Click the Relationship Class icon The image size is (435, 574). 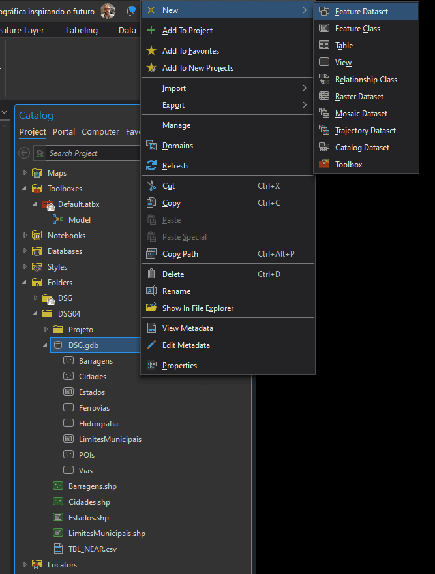click(324, 80)
